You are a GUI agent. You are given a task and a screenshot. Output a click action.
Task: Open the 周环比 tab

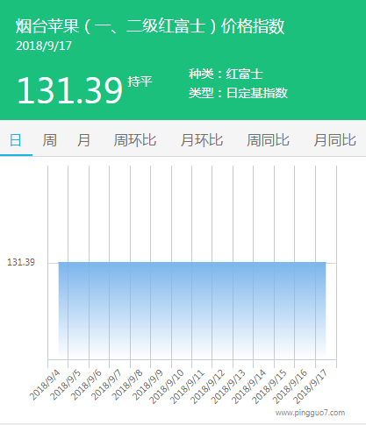[135, 140]
